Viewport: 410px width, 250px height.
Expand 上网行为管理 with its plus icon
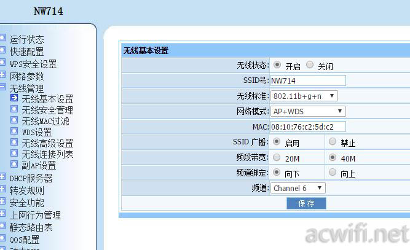coord(2,213)
